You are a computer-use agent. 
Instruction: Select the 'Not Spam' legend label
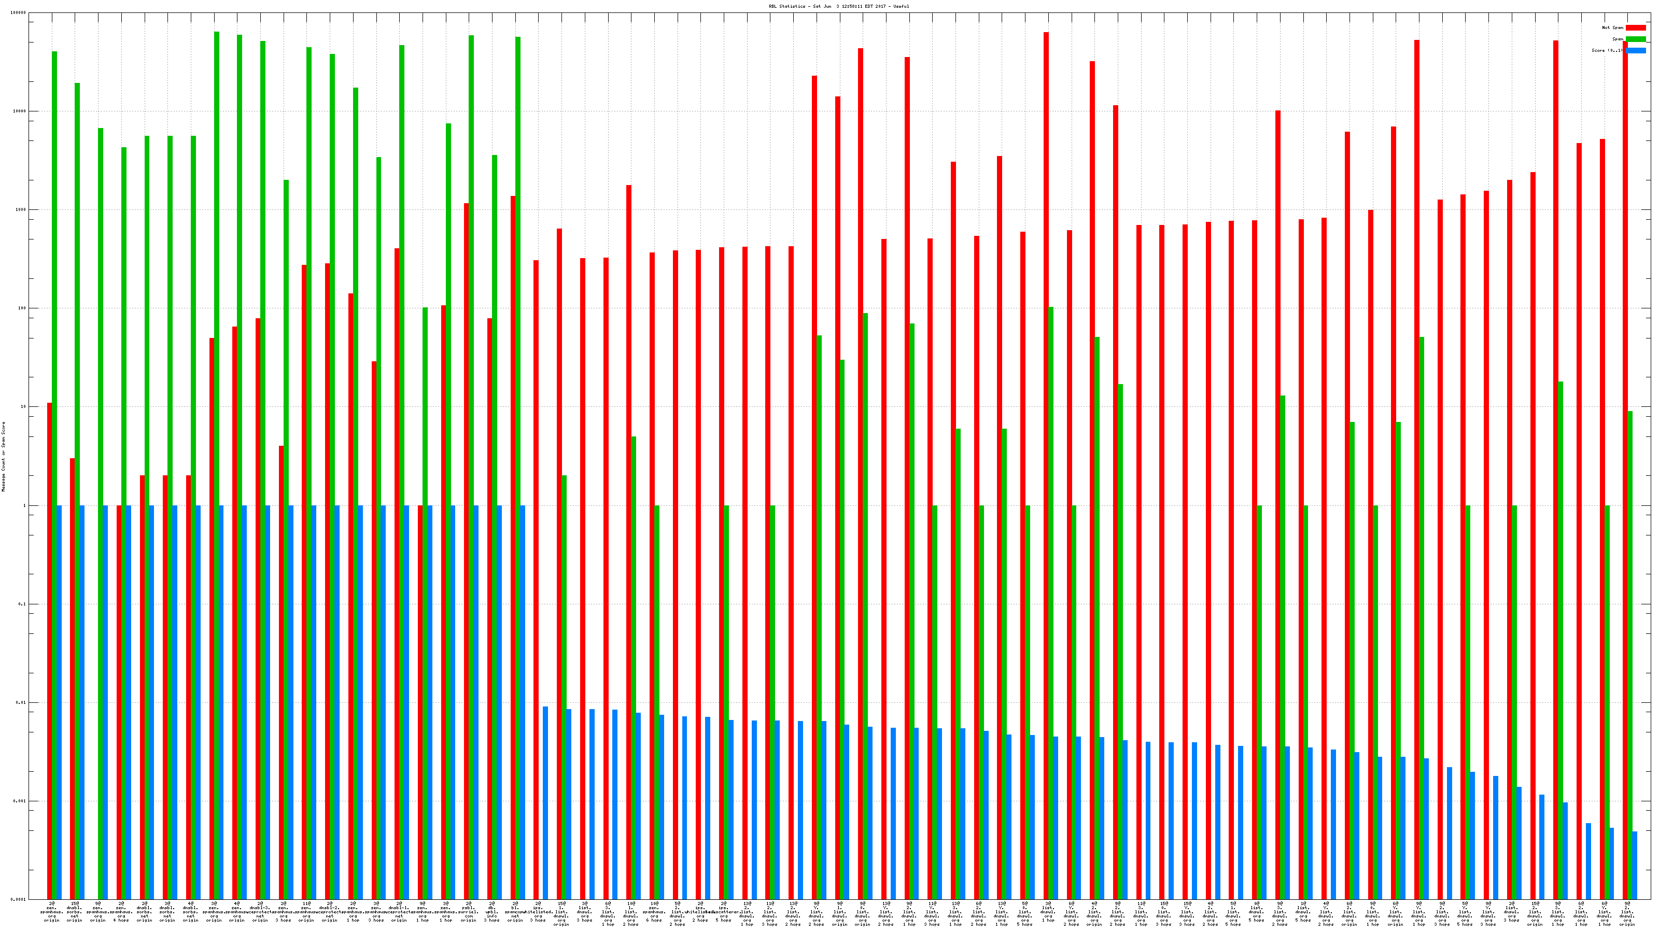(x=1613, y=27)
